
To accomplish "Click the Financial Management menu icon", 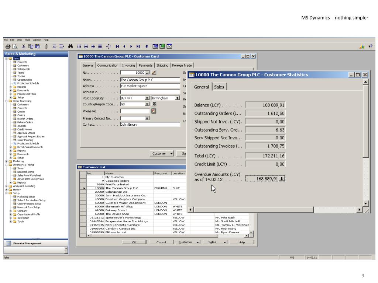I will tap(8, 243).
